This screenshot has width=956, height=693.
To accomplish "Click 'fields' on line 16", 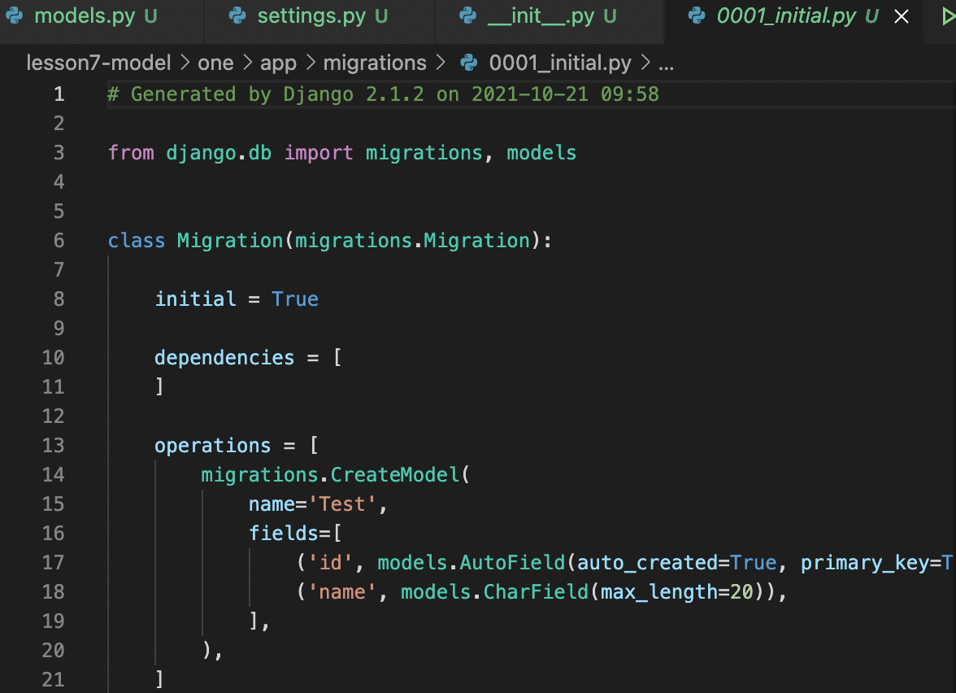I will [x=284, y=534].
